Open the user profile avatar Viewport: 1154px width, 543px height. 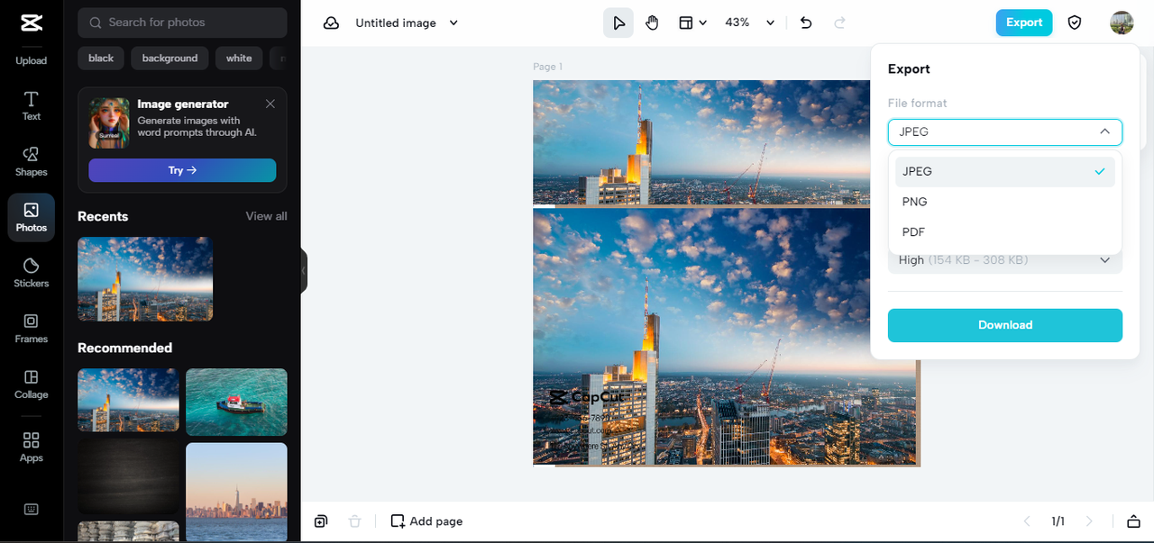pos(1122,23)
